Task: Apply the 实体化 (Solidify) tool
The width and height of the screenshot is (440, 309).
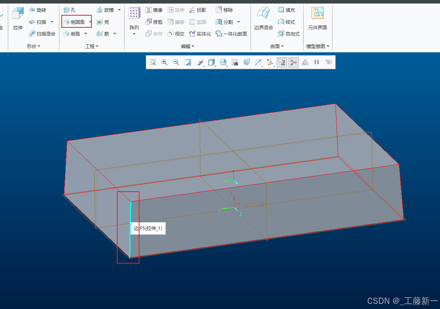Action: (x=200, y=34)
